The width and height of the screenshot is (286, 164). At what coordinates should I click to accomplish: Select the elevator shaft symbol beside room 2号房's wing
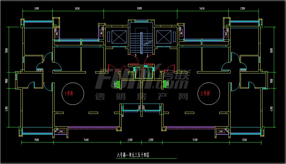coord(164,37)
